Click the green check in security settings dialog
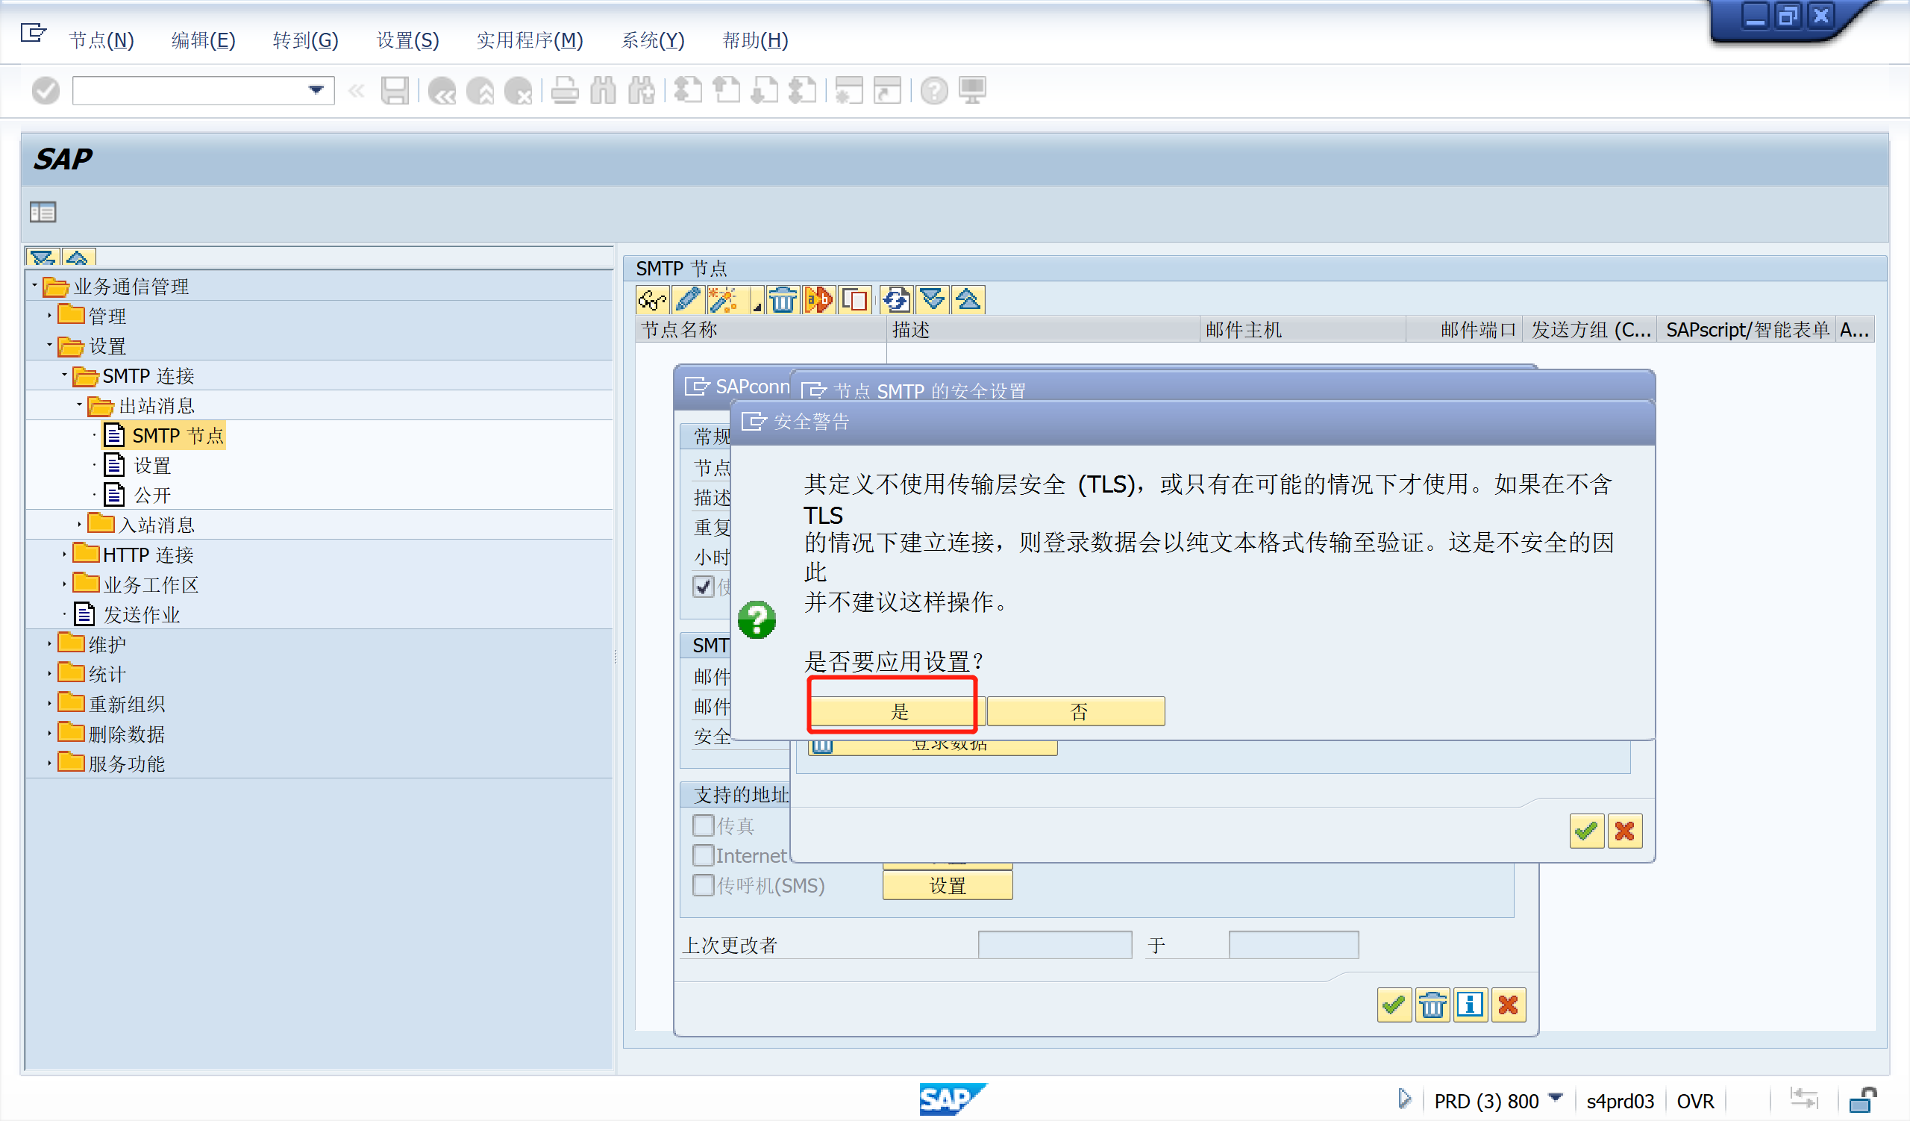The image size is (1910, 1121). coord(1586,831)
